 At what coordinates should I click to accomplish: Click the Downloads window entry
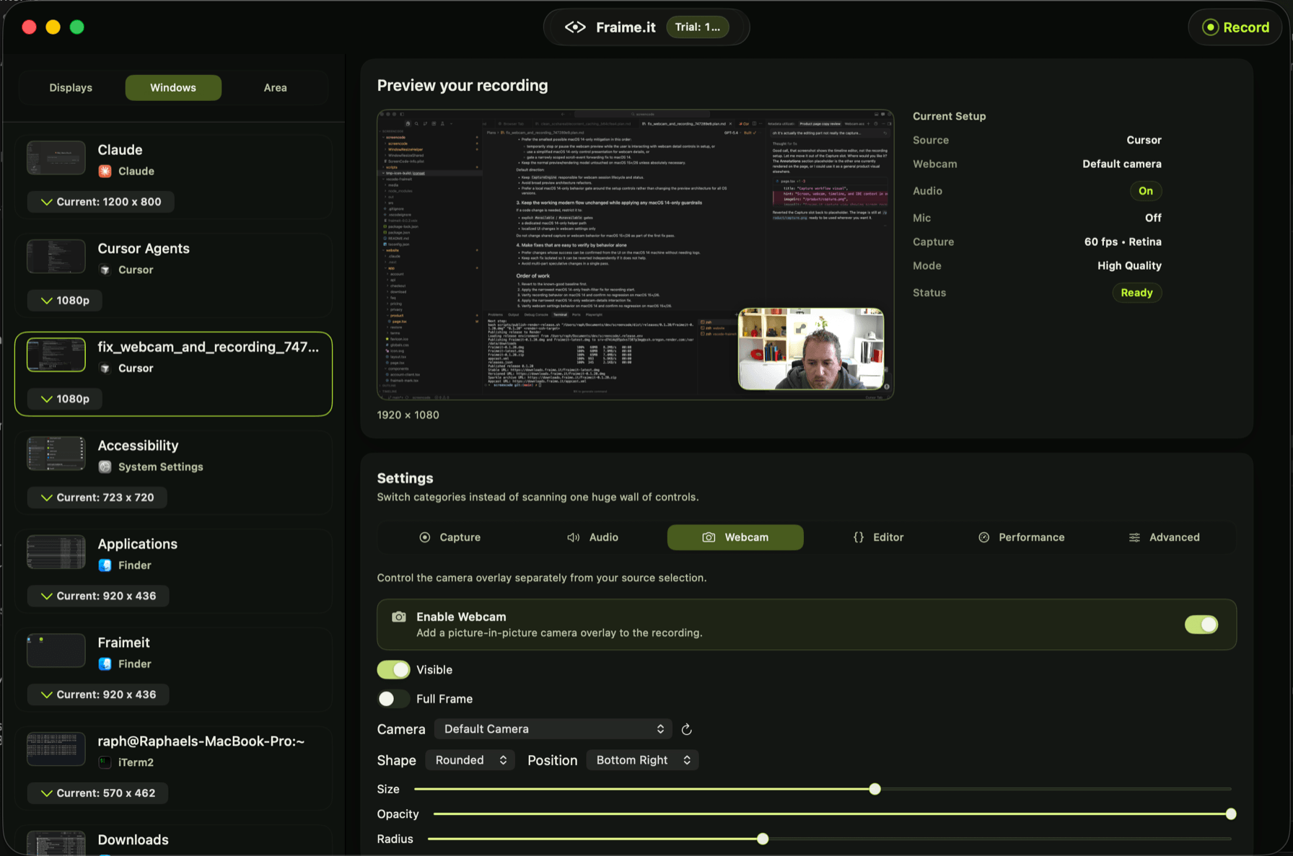173,841
